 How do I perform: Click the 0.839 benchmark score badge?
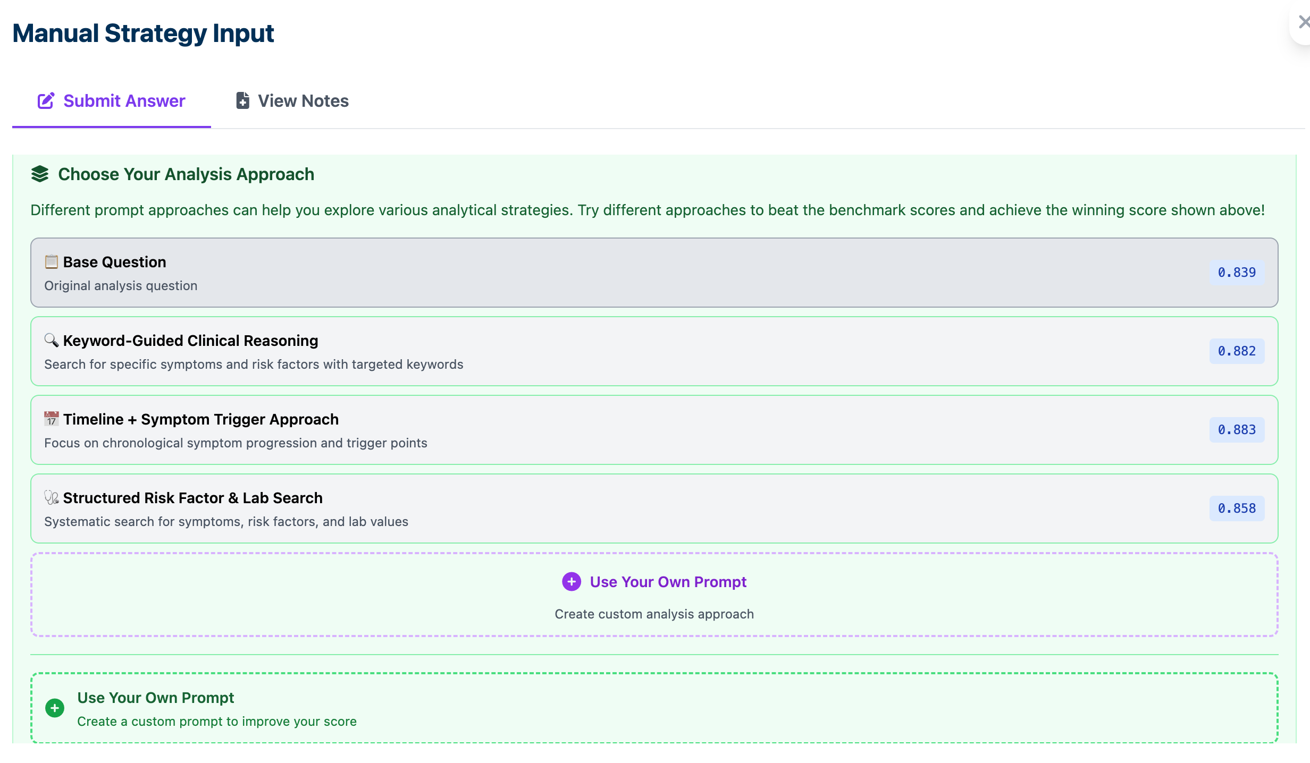1237,273
